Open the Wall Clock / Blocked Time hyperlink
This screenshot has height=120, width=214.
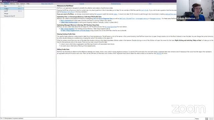click(127, 19)
